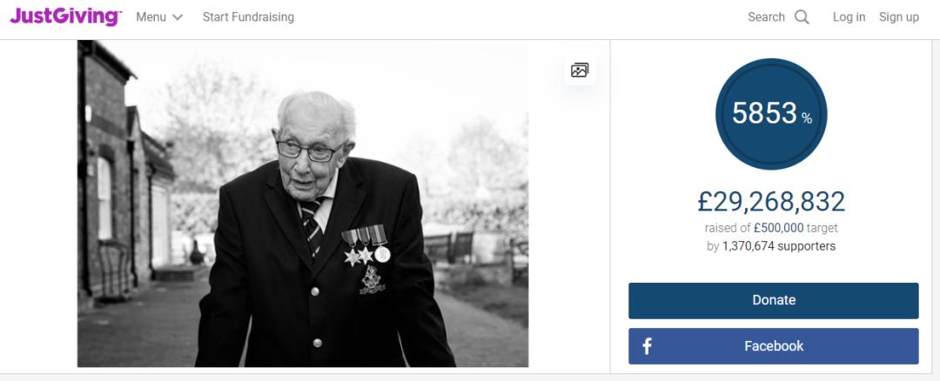Image resolution: width=940 pixels, height=381 pixels.
Task: Open the Menu dropdown
Action: pos(159,17)
